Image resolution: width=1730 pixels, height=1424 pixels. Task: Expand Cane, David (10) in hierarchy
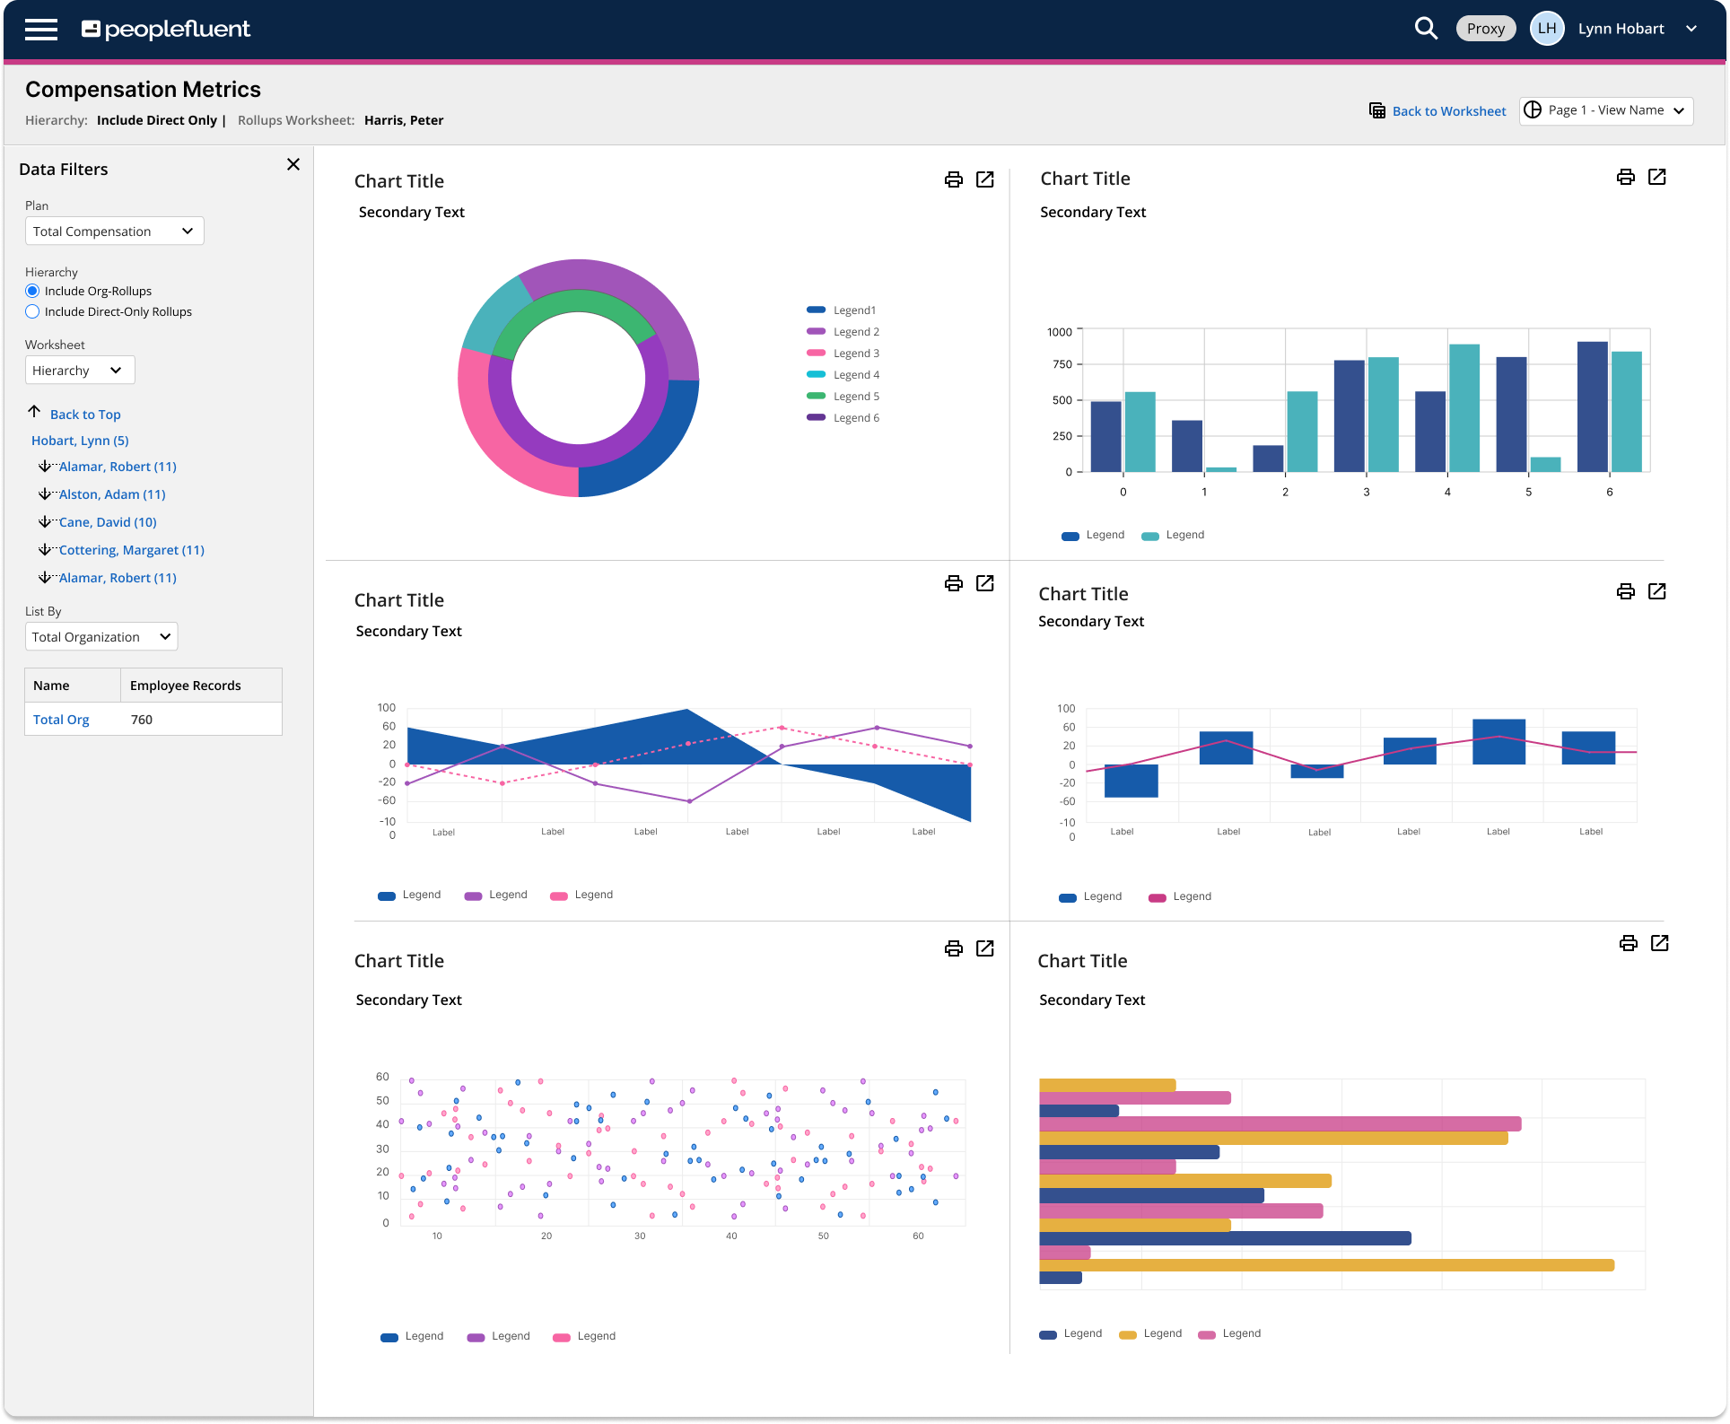pyautogui.click(x=107, y=522)
